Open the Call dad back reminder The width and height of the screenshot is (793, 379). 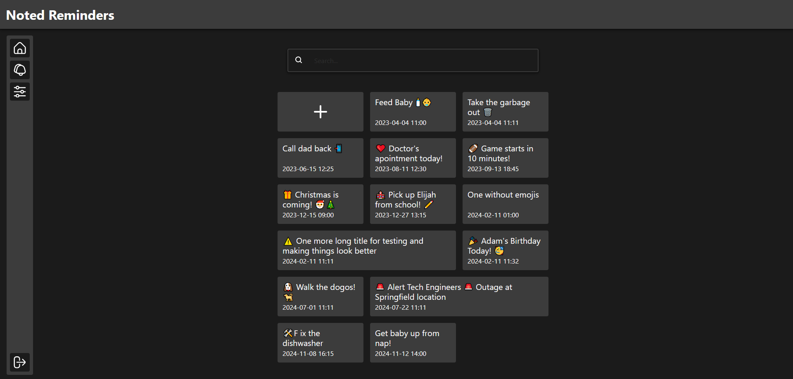321,158
